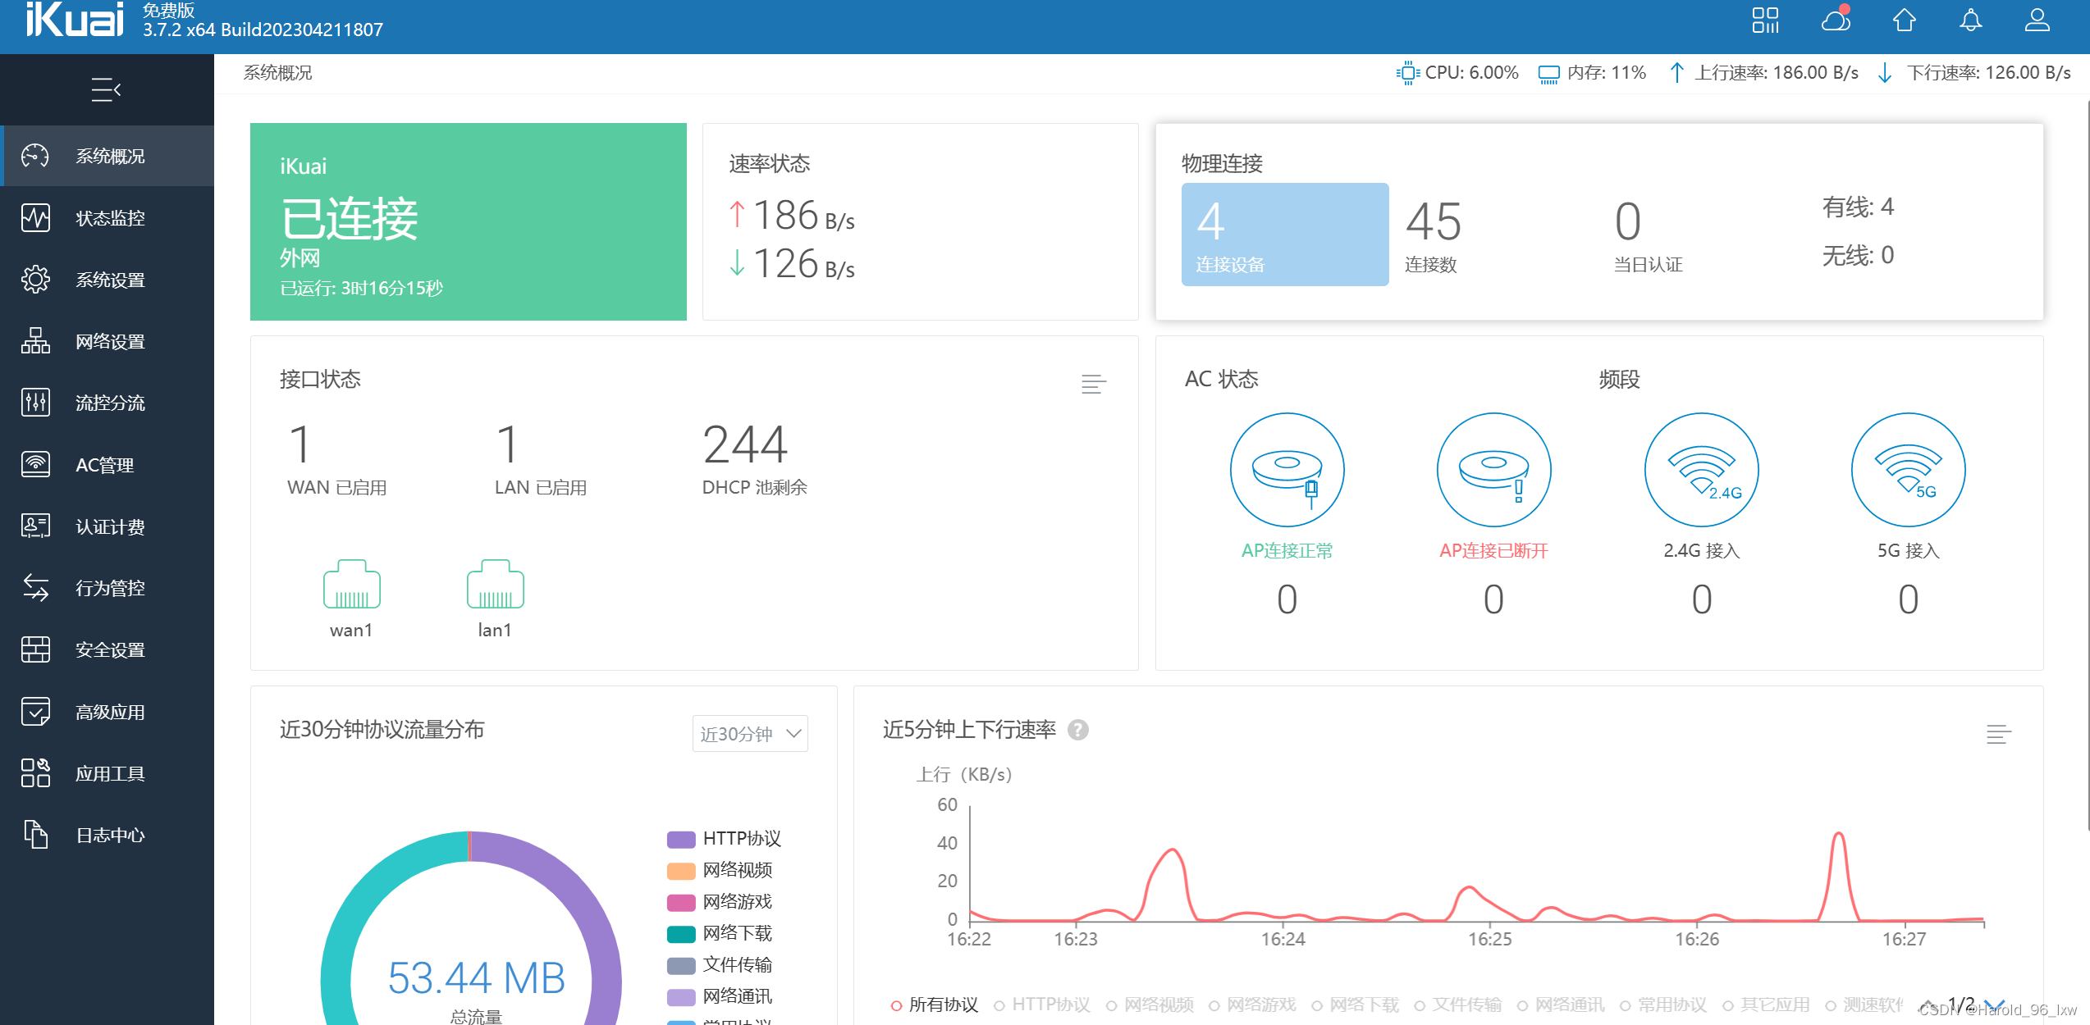The height and width of the screenshot is (1025, 2090).
Task: Click the 无线: 0 wireless count
Action: pyautogui.click(x=1858, y=255)
